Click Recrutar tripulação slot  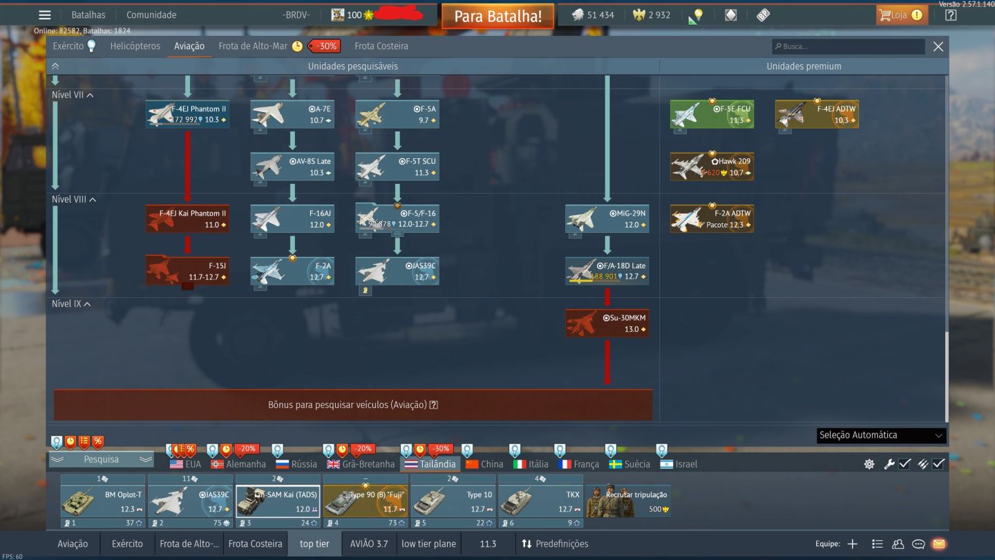628,501
